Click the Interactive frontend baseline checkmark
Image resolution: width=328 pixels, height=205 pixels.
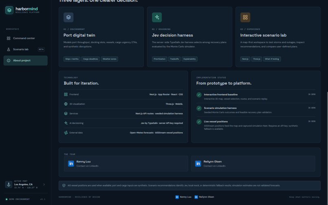(199, 95)
